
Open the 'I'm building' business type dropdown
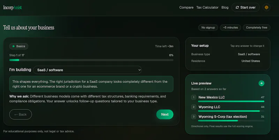click(88, 70)
